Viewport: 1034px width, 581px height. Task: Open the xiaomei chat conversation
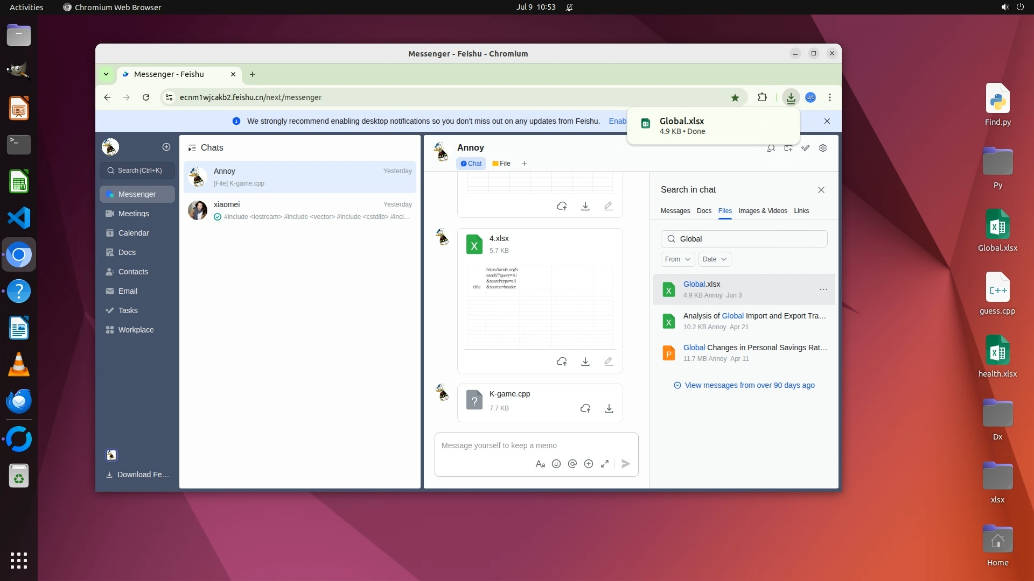[299, 210]
